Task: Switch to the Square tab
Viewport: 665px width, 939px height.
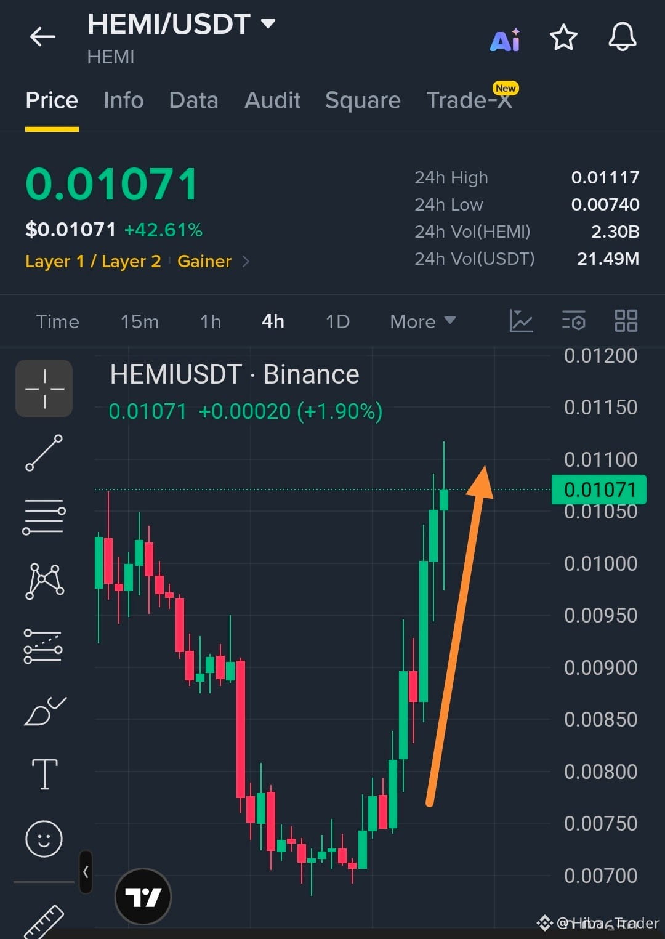Action: (x=363, y=100)
